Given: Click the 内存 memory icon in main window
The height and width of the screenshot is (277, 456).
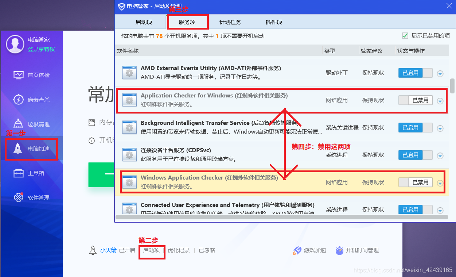Looking at the screenshot, I should (91, 122).
